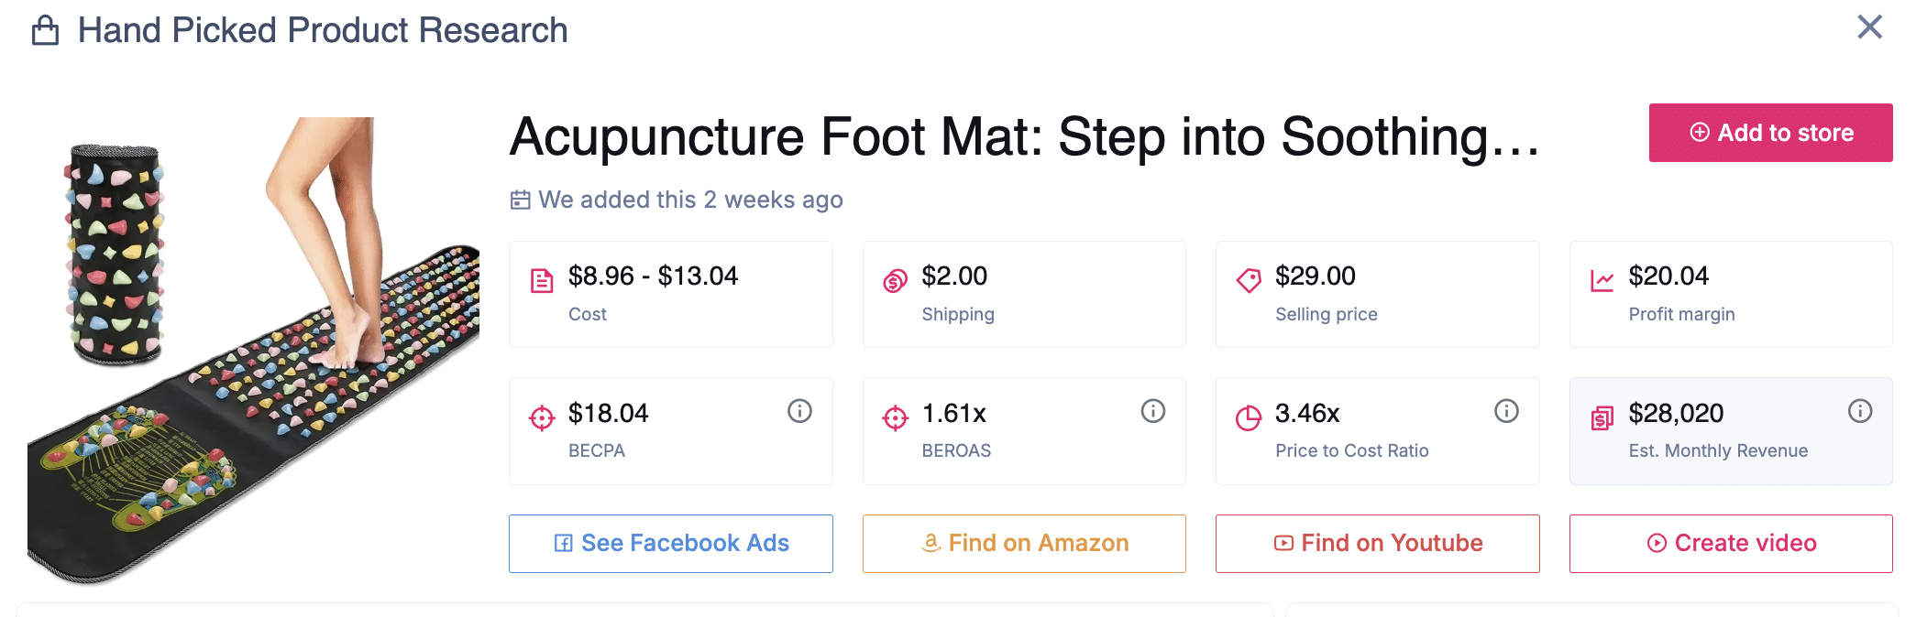Search product via Find on Amazon
The width and height of the screenshot is (1916, 617).
(x=1024, y=544)
